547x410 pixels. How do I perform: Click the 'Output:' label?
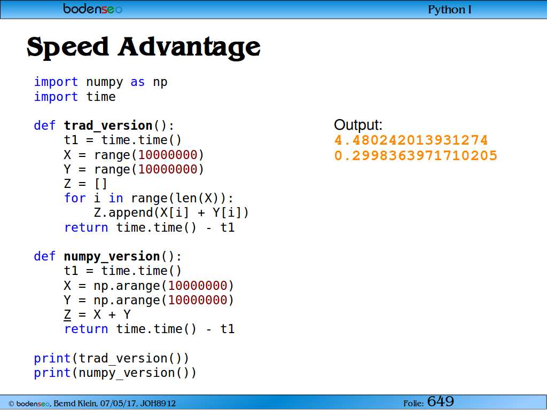tap(358, 125)
